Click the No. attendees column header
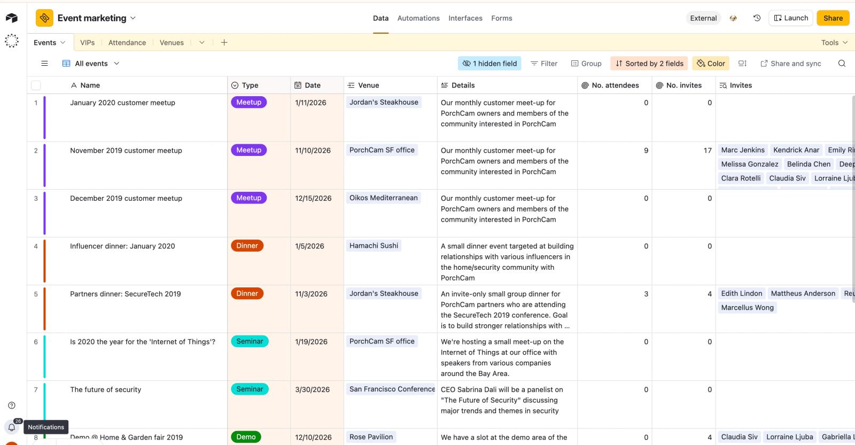855x445 pixels. click(615, 85)
